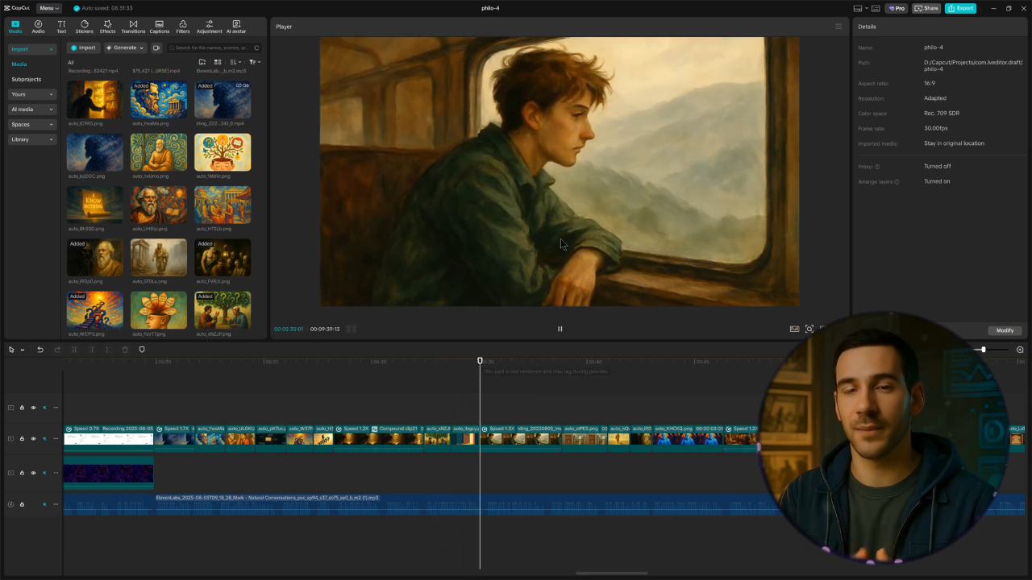
Task: Mute the main video track
Action: point(44,439)
